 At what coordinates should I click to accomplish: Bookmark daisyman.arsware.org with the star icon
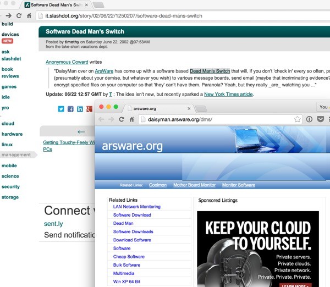click(x=298, y=119)
